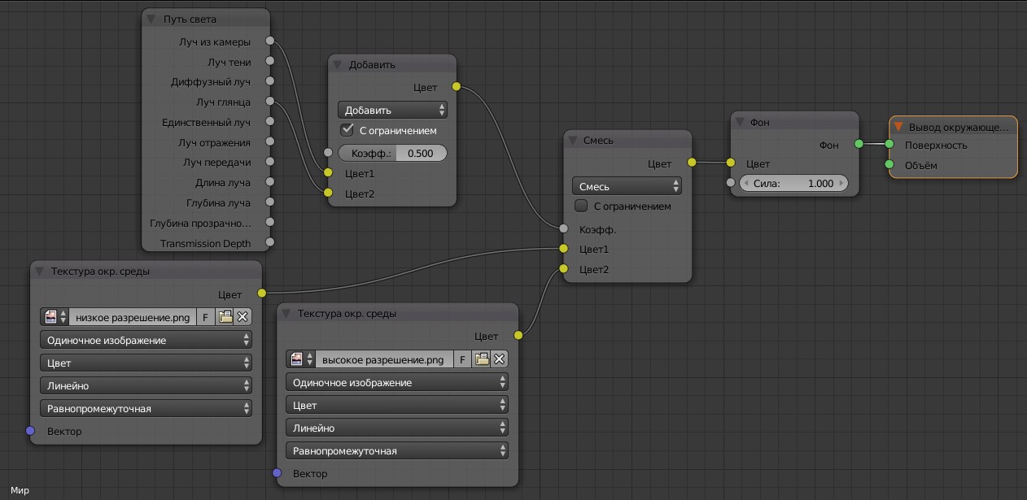
Task: Collapse the Путь света node
Action: [151, 19]
